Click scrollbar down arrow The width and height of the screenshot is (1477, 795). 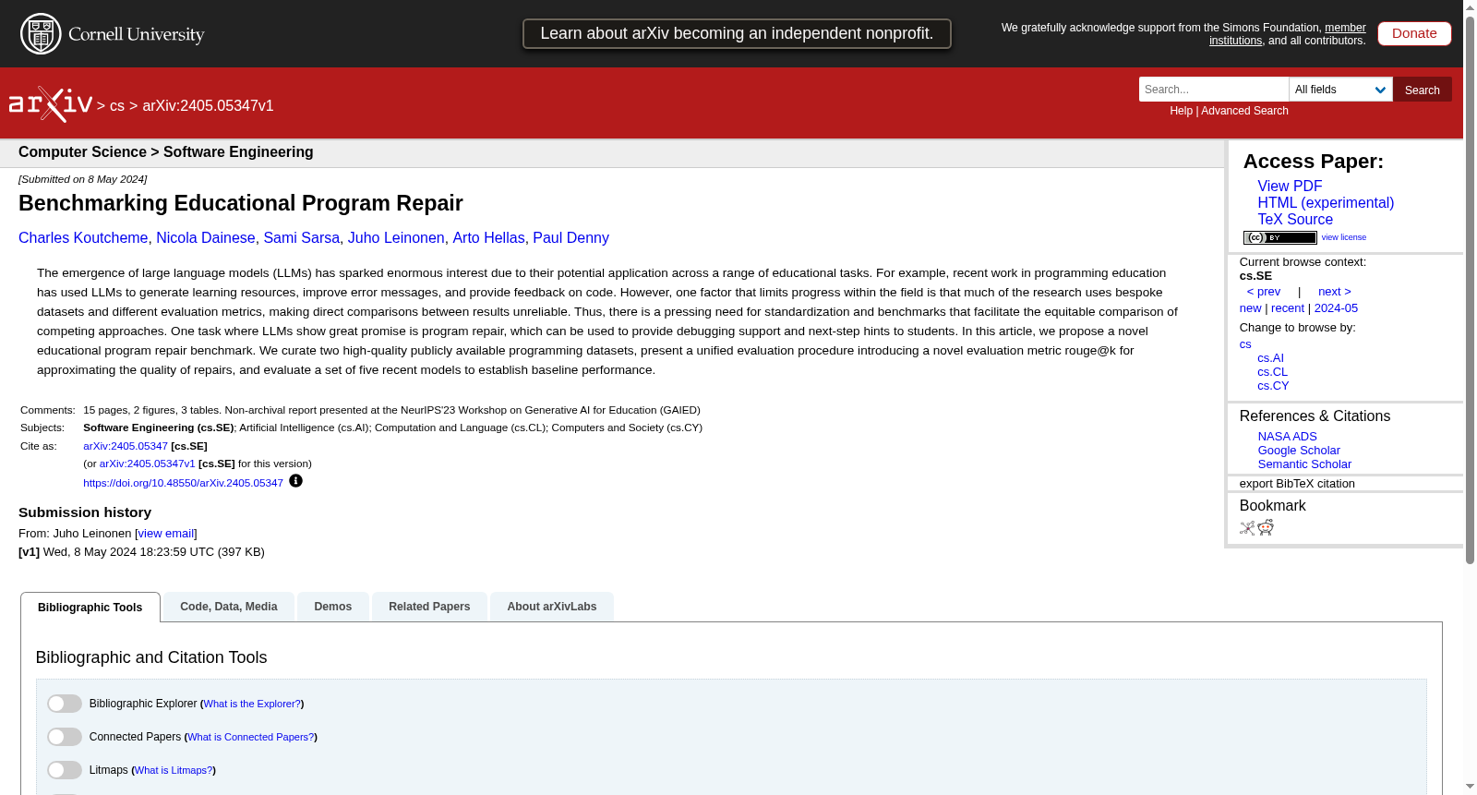click(1470, 788)
